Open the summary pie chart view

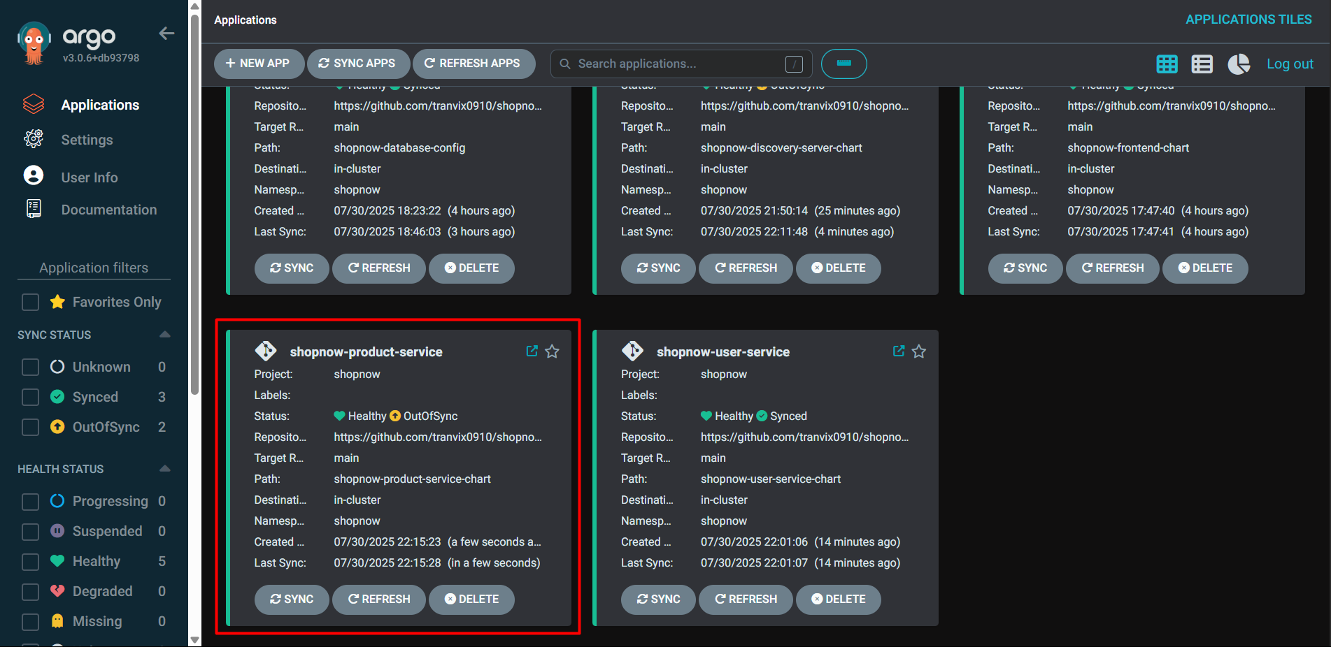coord(1238,64)
